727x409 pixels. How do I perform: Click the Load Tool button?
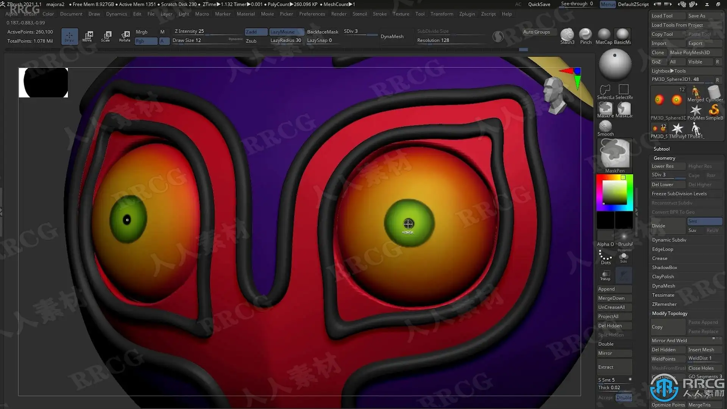pyautogui.click(x=668, y=16)
